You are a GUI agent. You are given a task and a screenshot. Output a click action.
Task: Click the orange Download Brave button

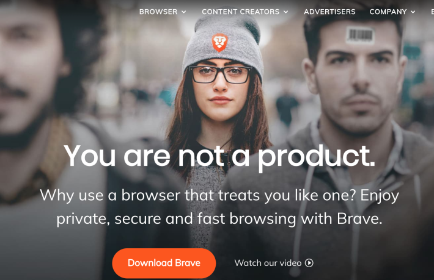[x=164, y=263]
